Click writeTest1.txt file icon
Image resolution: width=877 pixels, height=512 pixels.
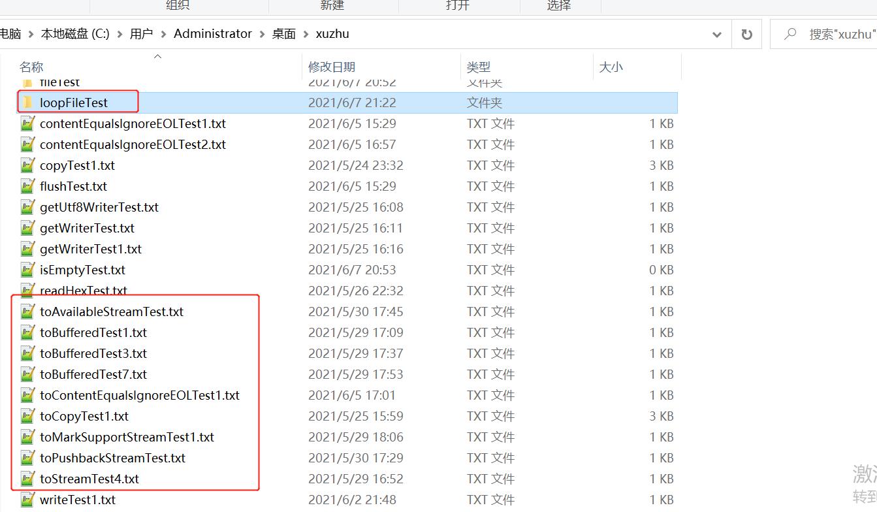coord(27,500)
